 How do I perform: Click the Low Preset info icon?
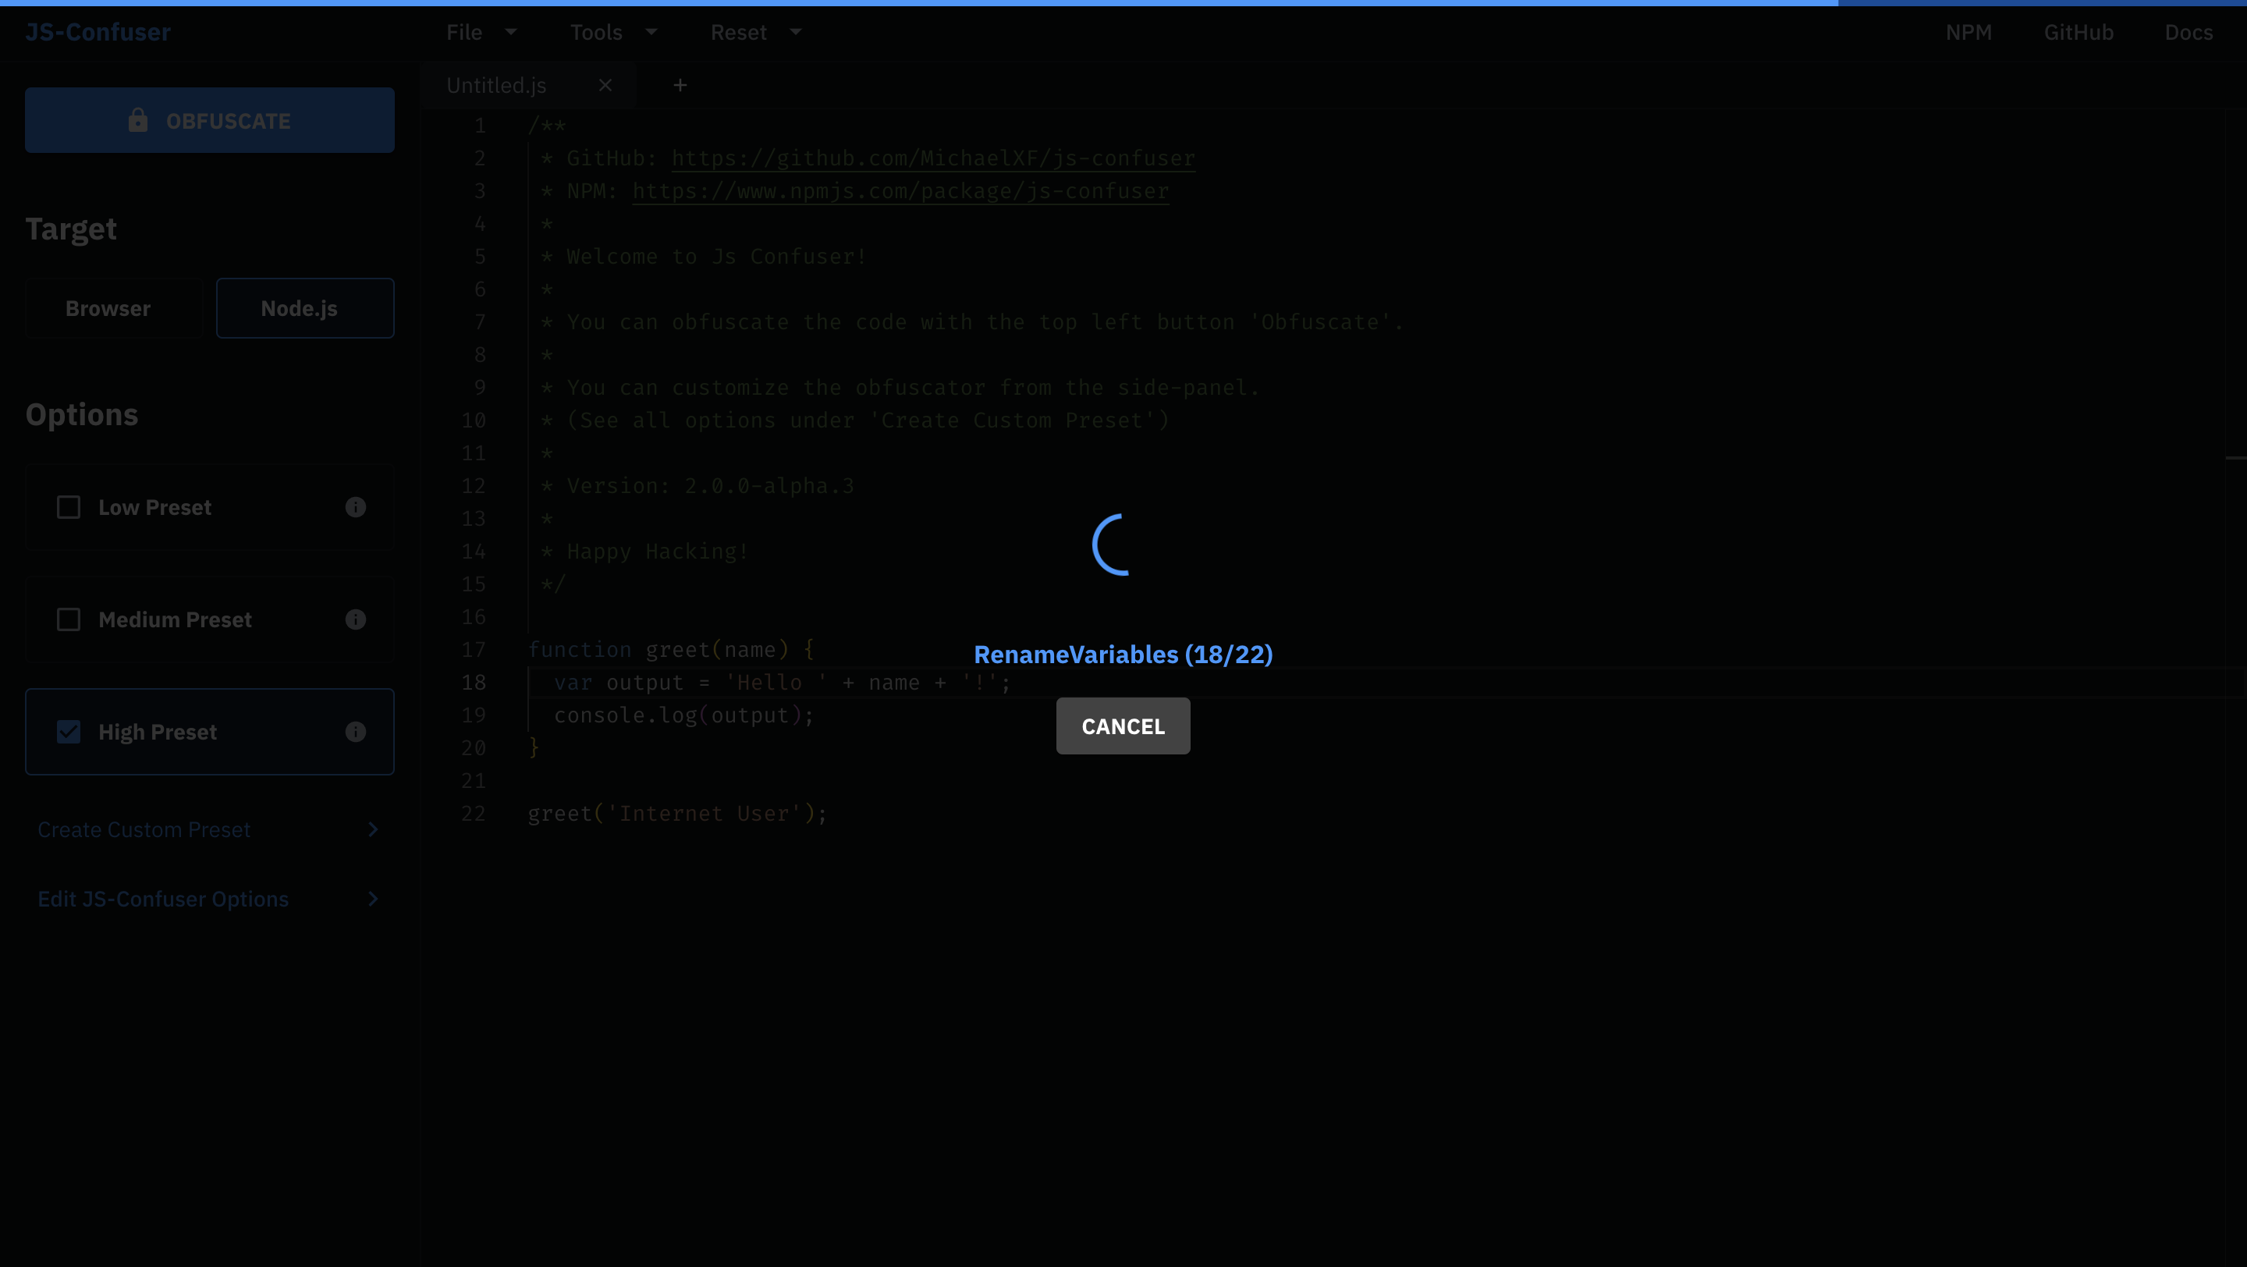[355, 507]
